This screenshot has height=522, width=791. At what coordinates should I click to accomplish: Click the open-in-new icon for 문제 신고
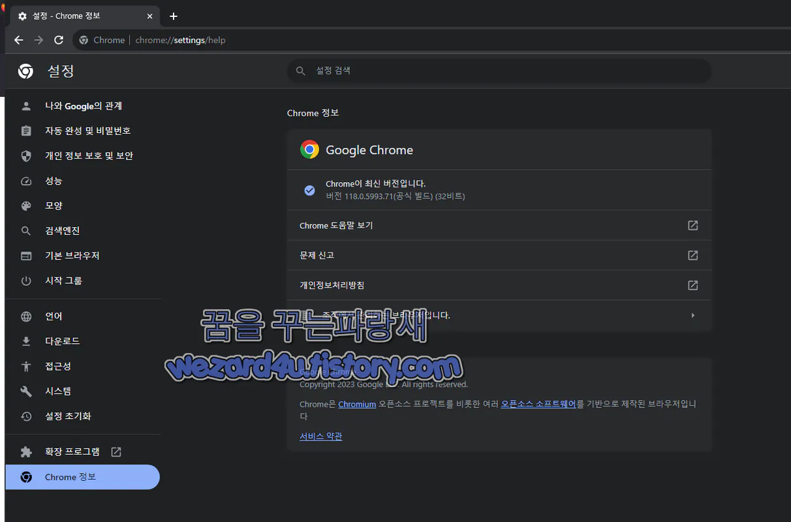[x=693, y=255]
